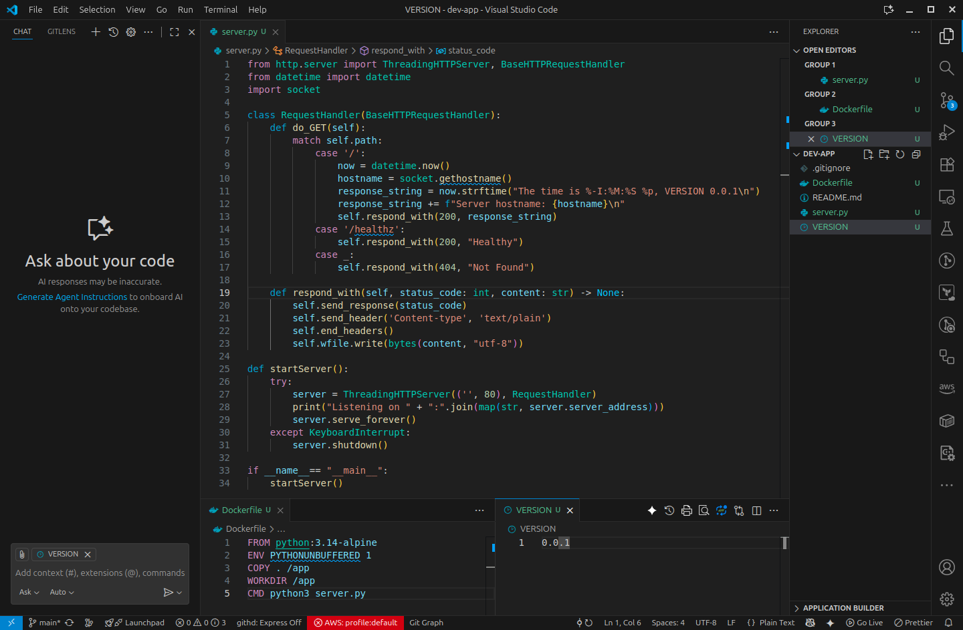Click RequestHandler in breadcrumb

316,51
